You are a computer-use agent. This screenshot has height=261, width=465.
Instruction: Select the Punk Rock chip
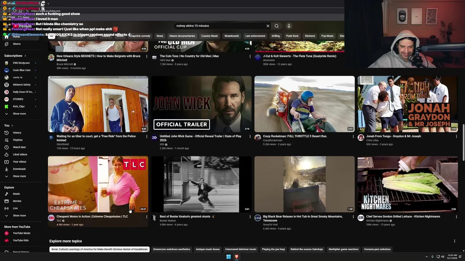pyautogui.click(x=292, y=36)
